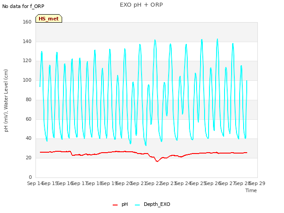The width and height of the screenshot is (284, 213).
Task: Click the y-axis tick value 100
Action: point(27,80)
